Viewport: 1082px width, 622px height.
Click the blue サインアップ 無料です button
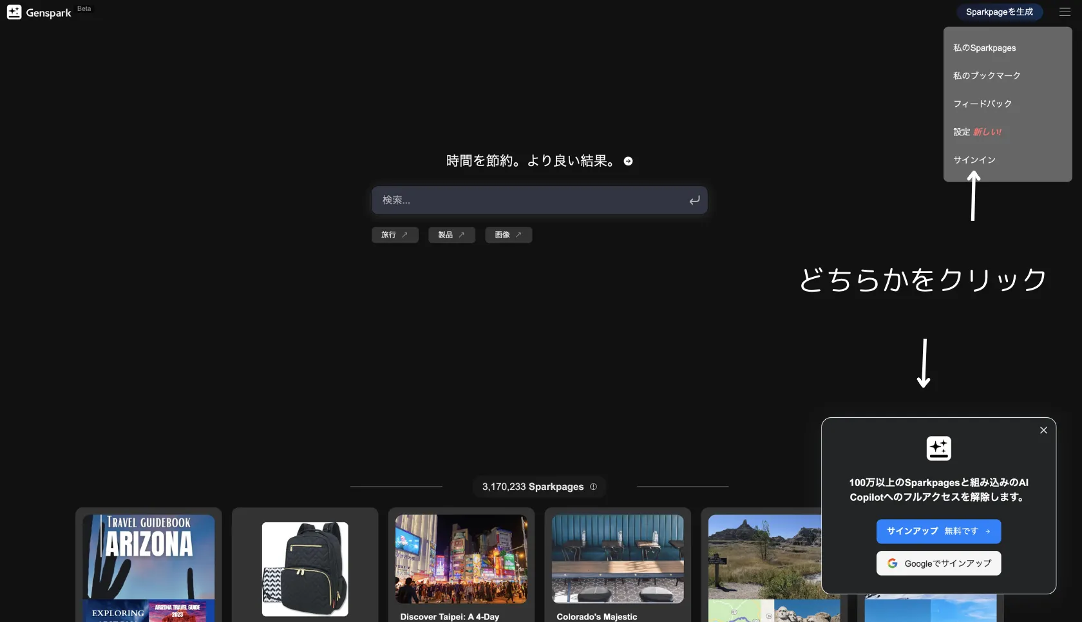[938, 531]
